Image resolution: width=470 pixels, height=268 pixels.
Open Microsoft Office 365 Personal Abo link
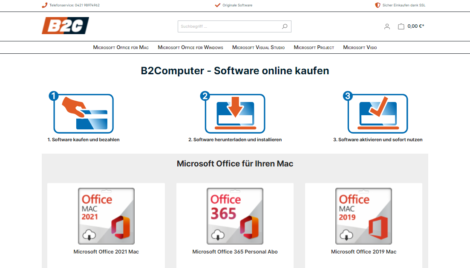click(235, 252)
